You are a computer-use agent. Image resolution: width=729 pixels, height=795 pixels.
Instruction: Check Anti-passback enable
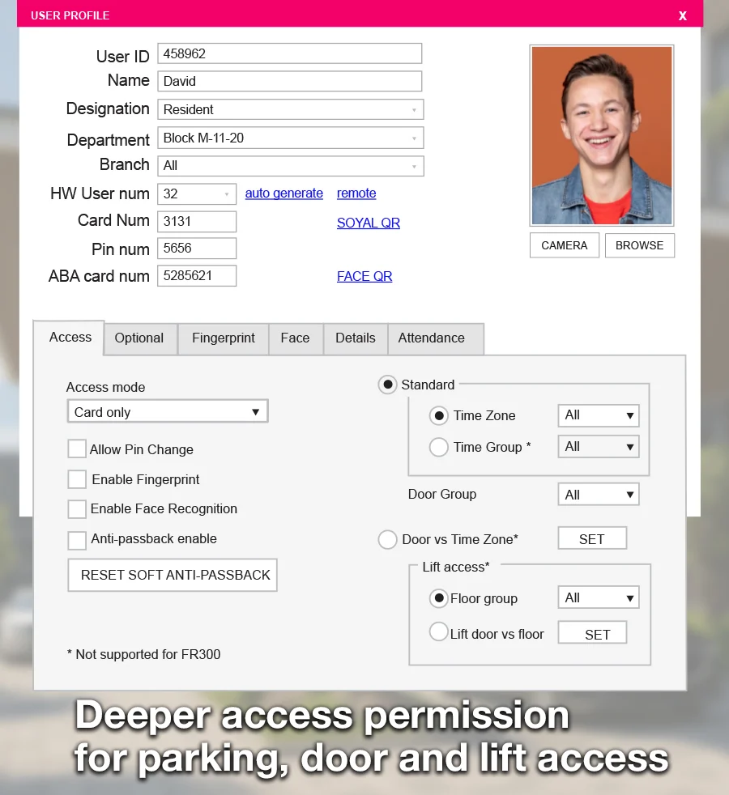[x=77, y=540]
